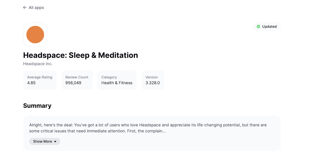Select the Review Count label
The width and height of the screenshot is (309, 154).
[x=77, y=77]
